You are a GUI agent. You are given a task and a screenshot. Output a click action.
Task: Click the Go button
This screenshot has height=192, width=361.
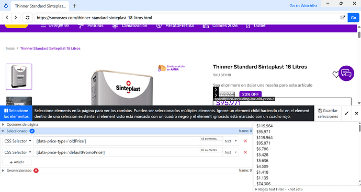point(353,17)
